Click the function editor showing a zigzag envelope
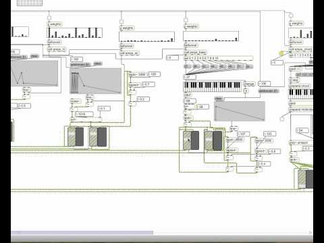 34,73
